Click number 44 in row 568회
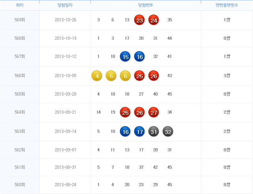The image size is (253, 194). [x=170, y=38]
